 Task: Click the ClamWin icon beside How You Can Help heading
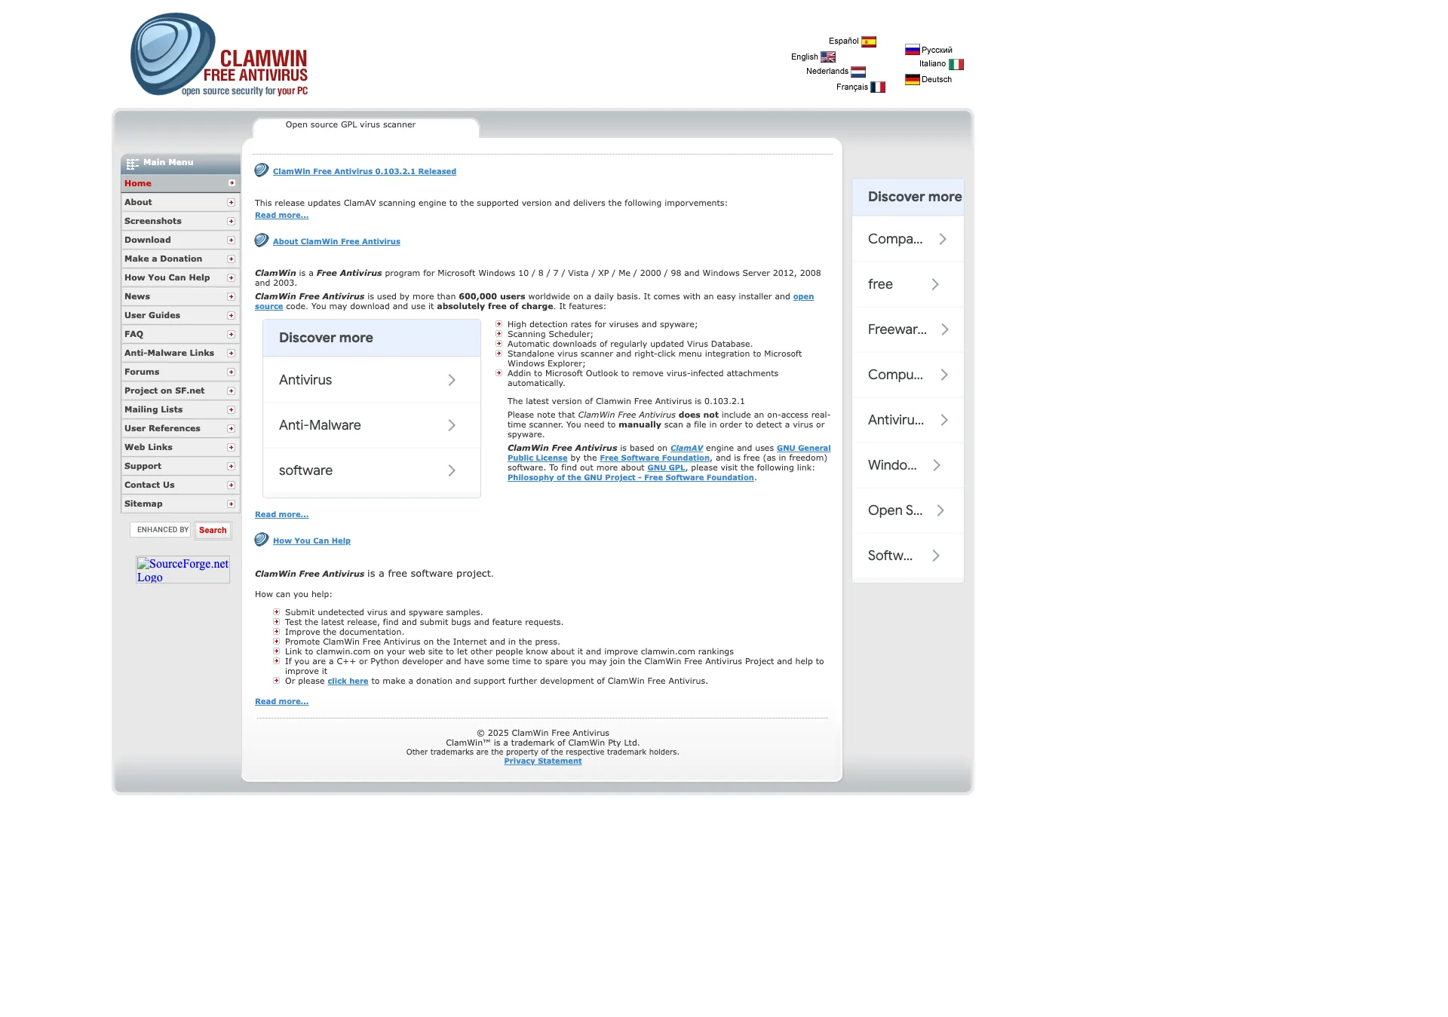coord(262,540)
